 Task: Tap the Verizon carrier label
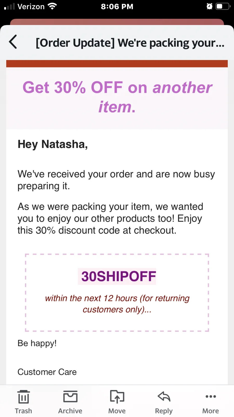pyautogui.click(x=31, y=7)
